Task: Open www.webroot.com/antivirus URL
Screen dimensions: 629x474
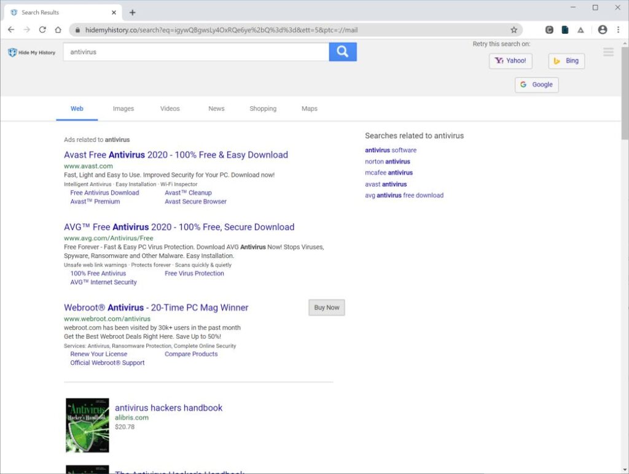Action: (107, 319)
